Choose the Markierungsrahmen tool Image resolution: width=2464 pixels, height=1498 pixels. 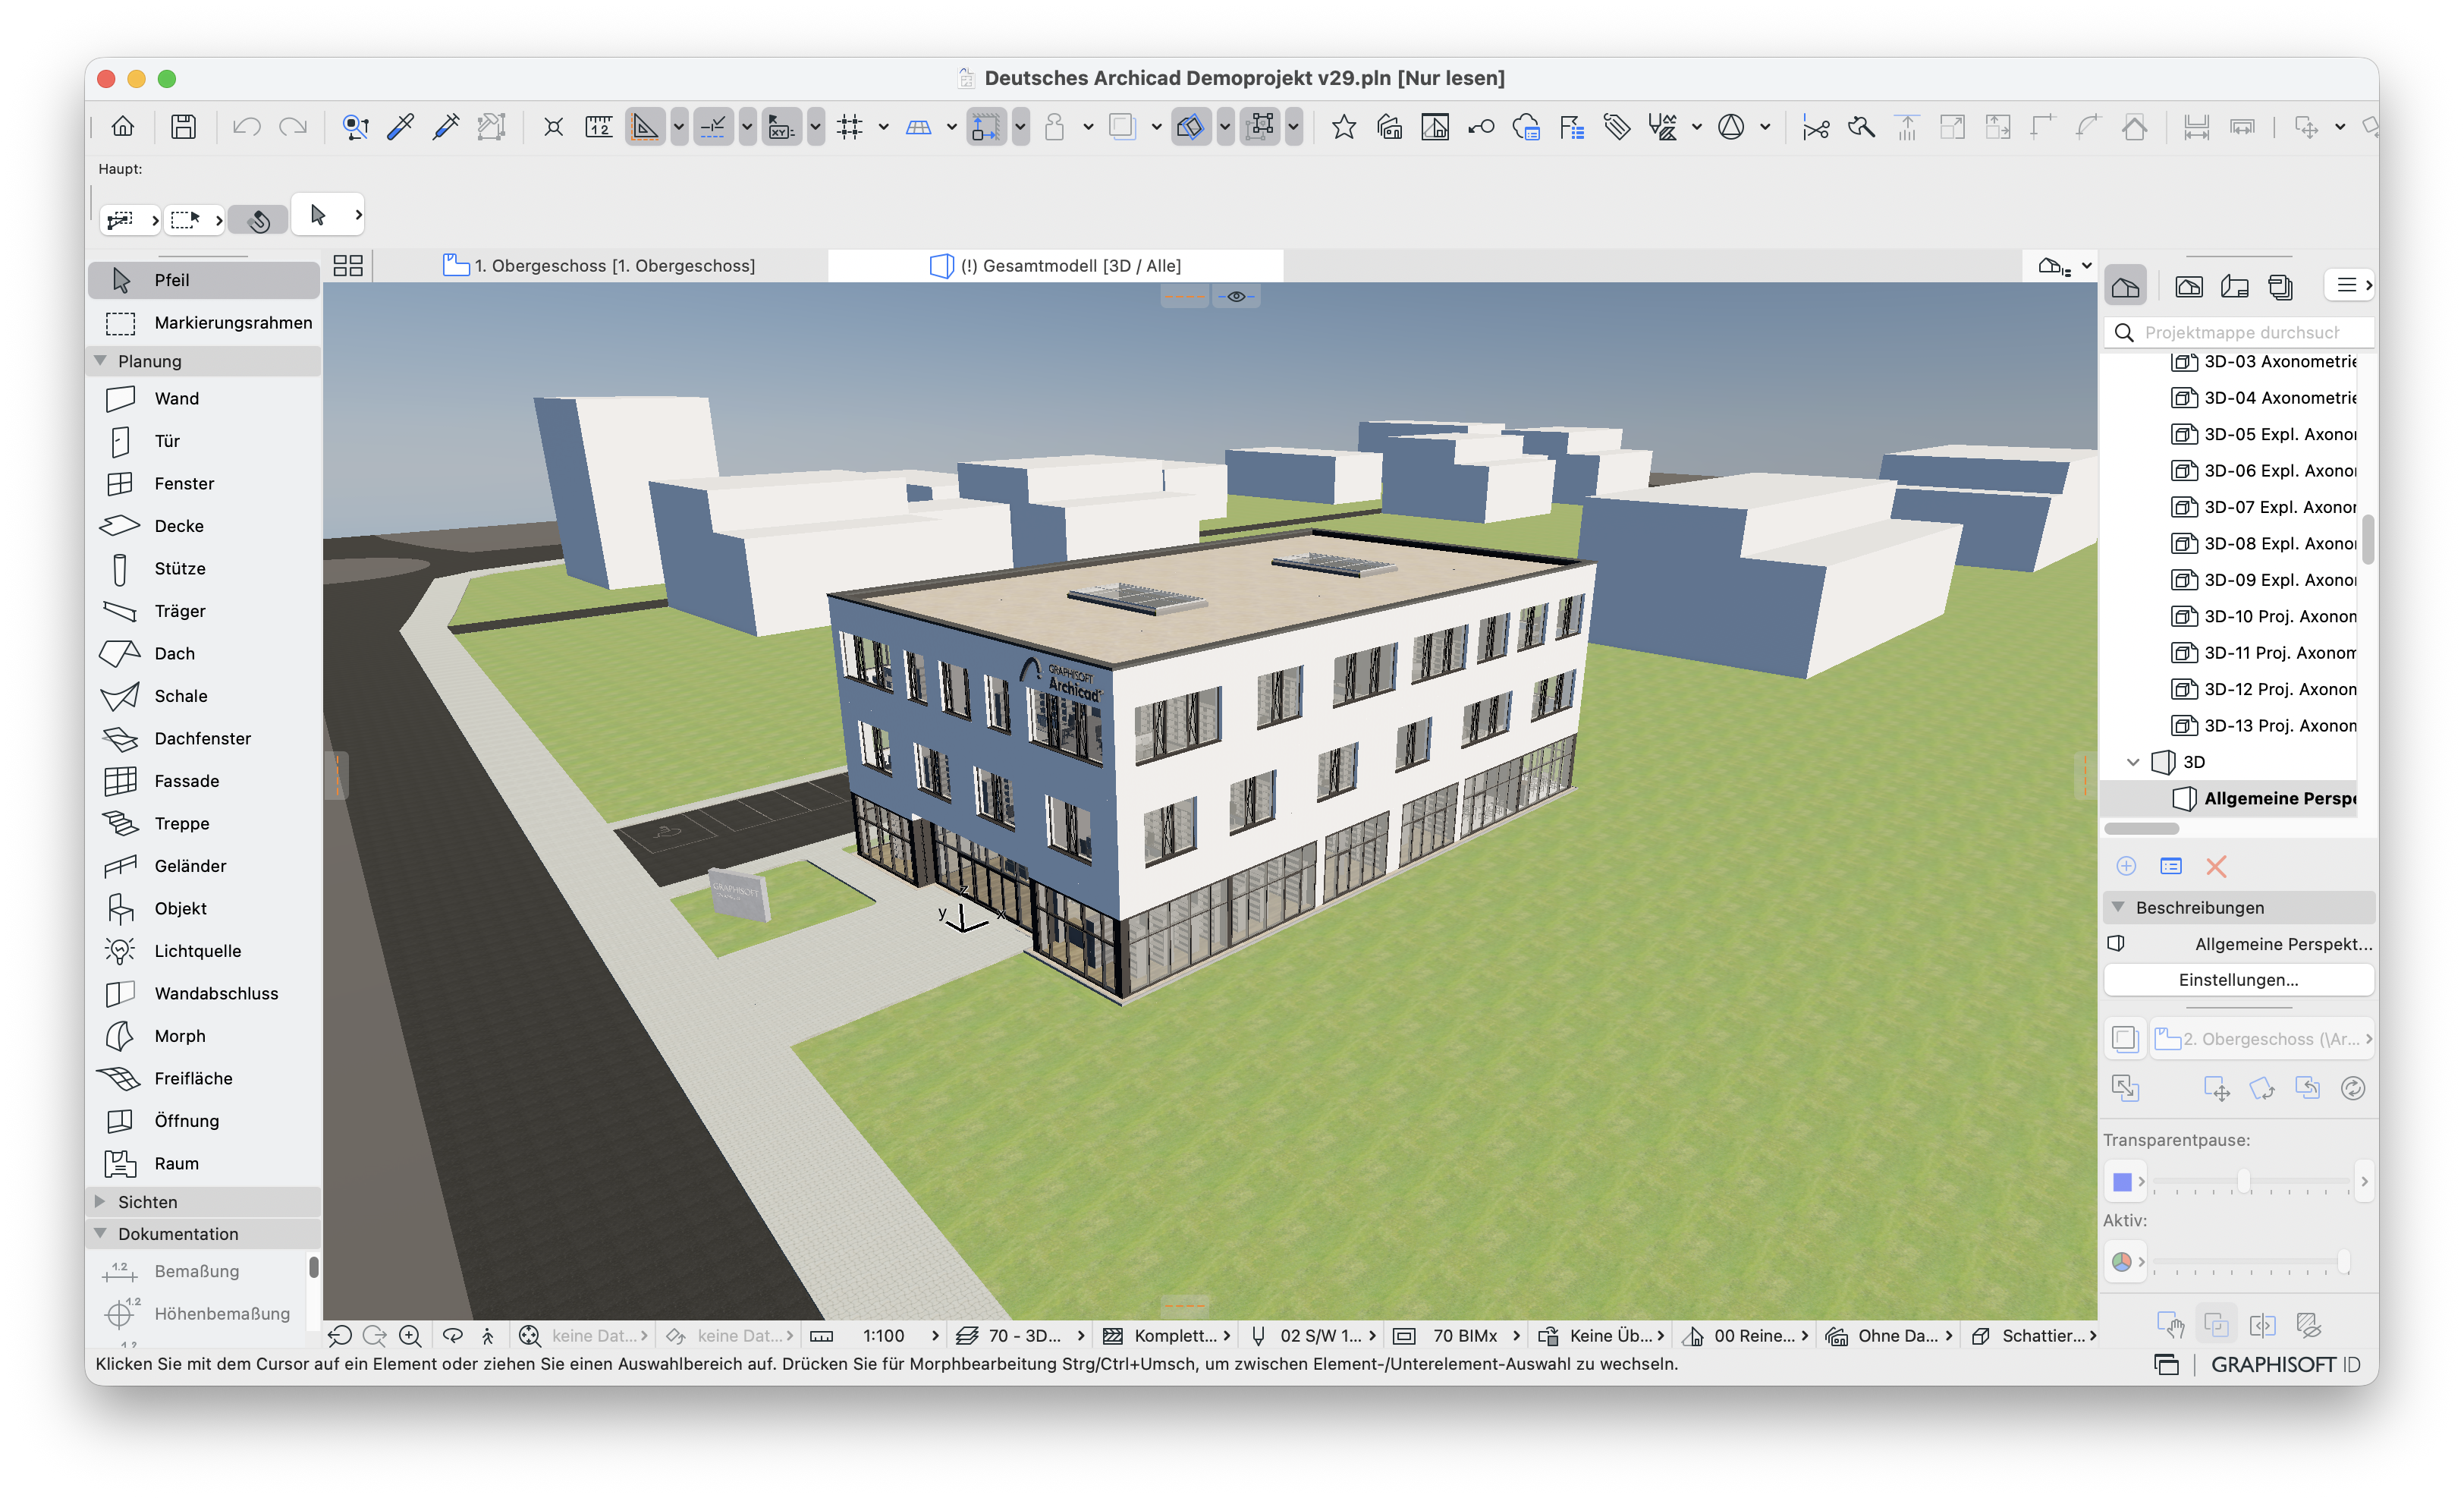click(204, 323)
